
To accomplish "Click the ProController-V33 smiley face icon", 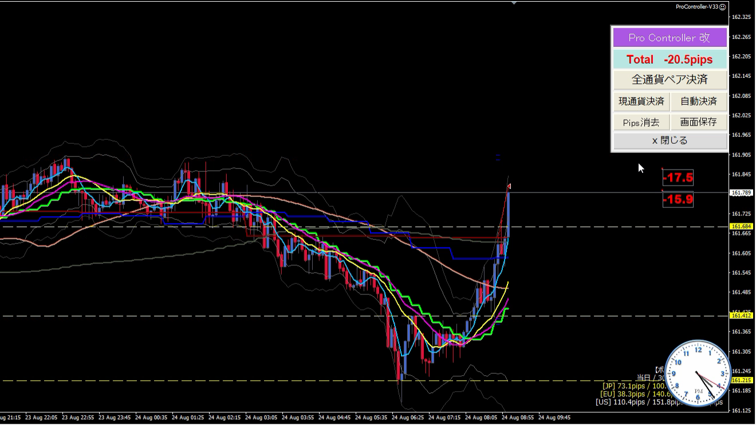I will pos(723,7).
